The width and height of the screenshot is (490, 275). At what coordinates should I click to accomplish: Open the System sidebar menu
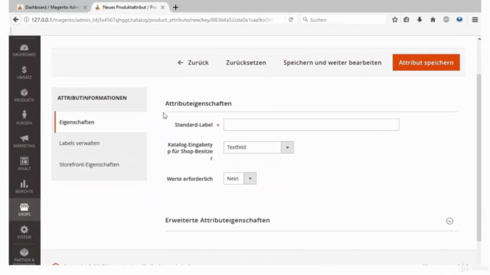point(24,232)
